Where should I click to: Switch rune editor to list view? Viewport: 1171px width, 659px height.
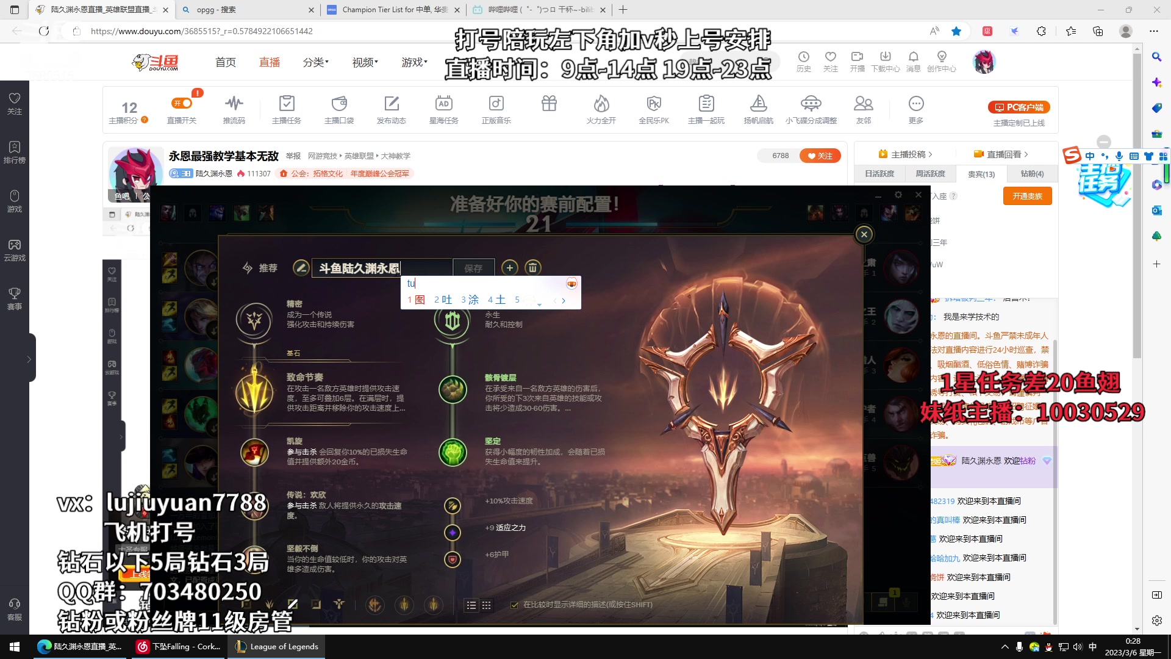(x=471, y=605)
